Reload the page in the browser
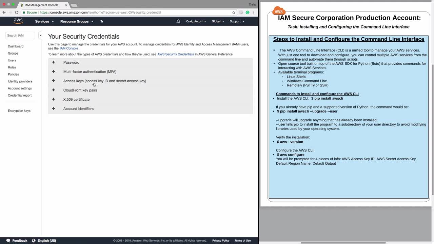Image resolution: width=434 pixels, height=244 pixels. 17,12
